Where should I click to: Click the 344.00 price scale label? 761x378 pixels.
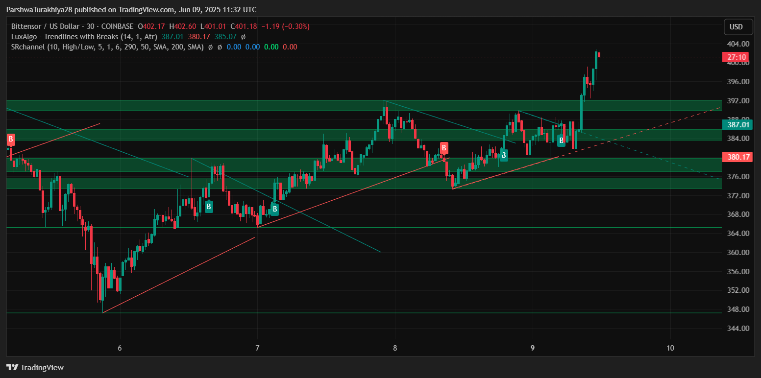(x=738, y=329)
